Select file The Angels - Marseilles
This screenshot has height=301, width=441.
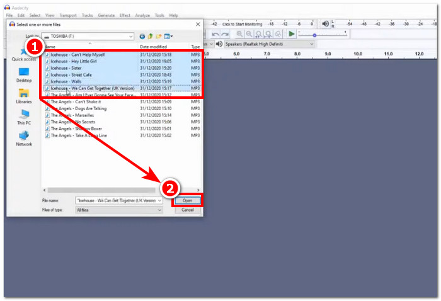tap(122, 115)
